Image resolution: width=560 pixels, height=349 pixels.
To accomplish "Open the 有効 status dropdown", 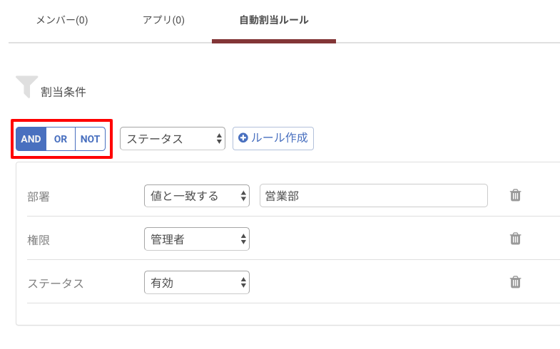I will click(x=197, y=283).
